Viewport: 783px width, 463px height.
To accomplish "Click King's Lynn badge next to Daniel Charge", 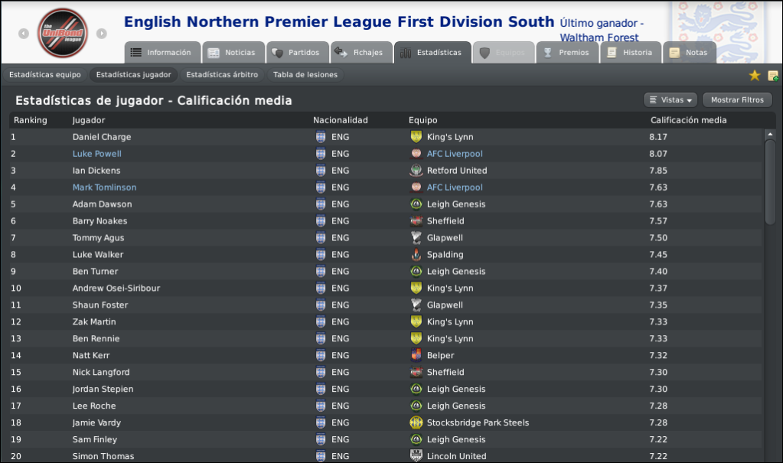I will pyautogui.click(x=416, y=136).
